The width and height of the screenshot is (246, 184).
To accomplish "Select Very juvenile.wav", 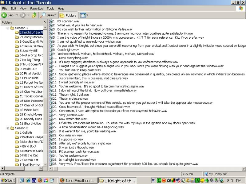I will tap(68, 115).
